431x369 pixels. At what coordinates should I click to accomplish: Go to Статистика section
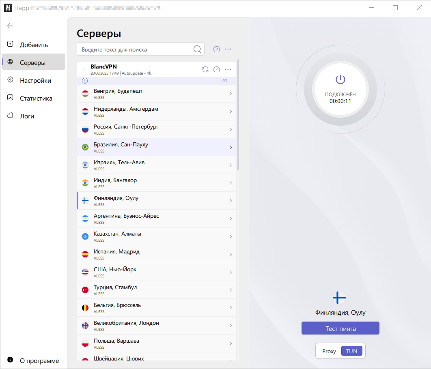coord(36,99)
